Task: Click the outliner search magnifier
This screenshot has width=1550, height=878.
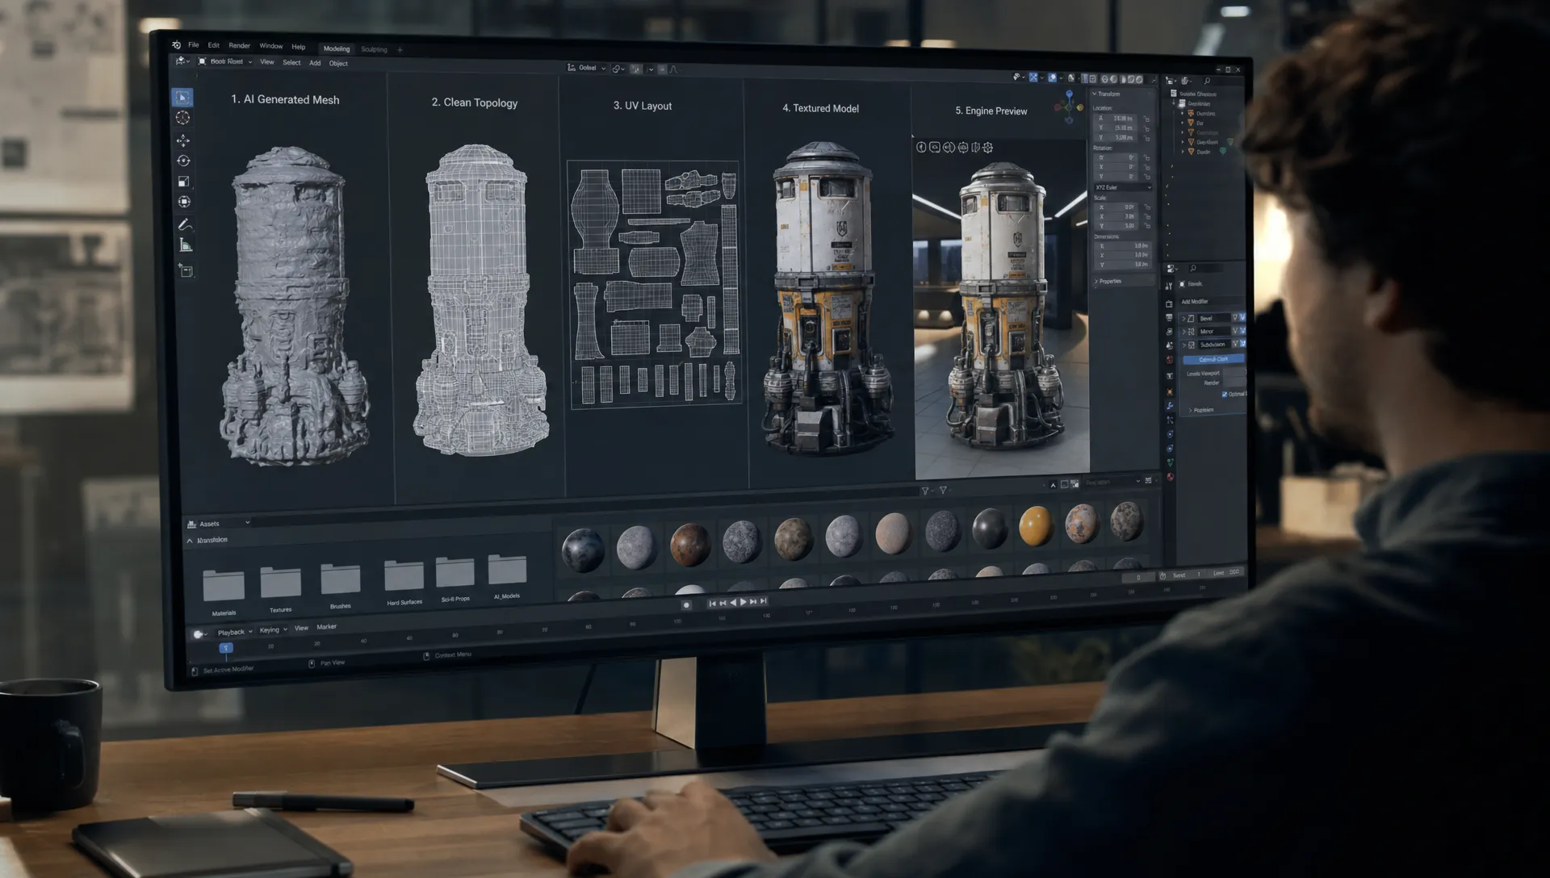Action: (x=1207, y=81)
